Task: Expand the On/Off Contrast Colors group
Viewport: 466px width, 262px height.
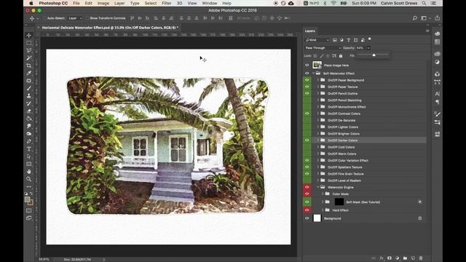Action: click(x=318, y=114)
